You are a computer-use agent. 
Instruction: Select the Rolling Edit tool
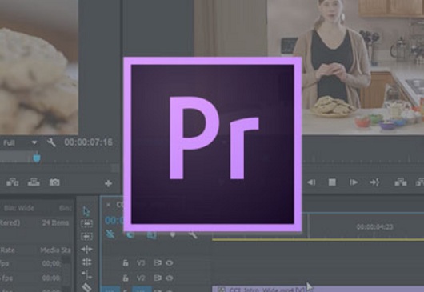[x=86, y=262]
